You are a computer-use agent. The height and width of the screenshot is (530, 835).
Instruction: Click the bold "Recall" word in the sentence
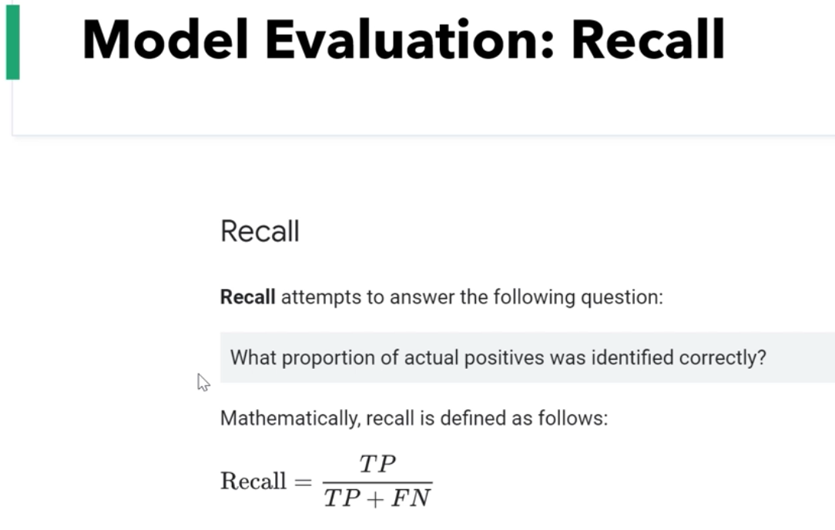coord(247,297)
